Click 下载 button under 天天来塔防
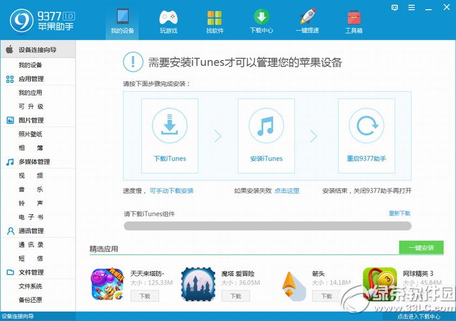456x321 pixels. click(145, 296)
